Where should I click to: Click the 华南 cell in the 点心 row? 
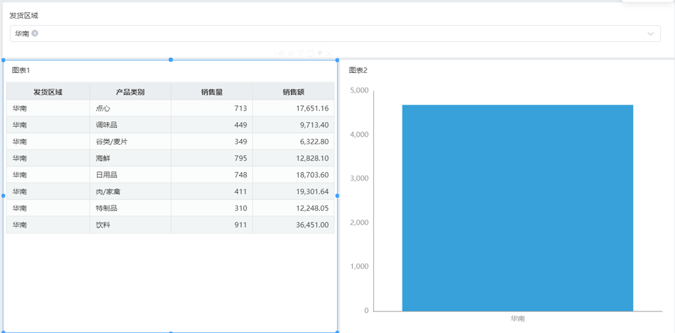tap(48, 109)
